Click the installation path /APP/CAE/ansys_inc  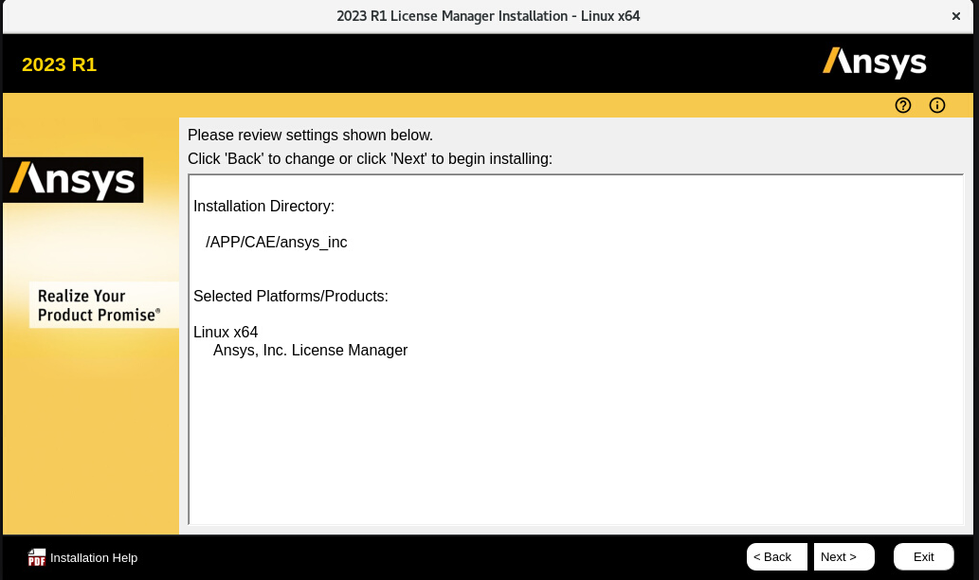click(276, 243)
